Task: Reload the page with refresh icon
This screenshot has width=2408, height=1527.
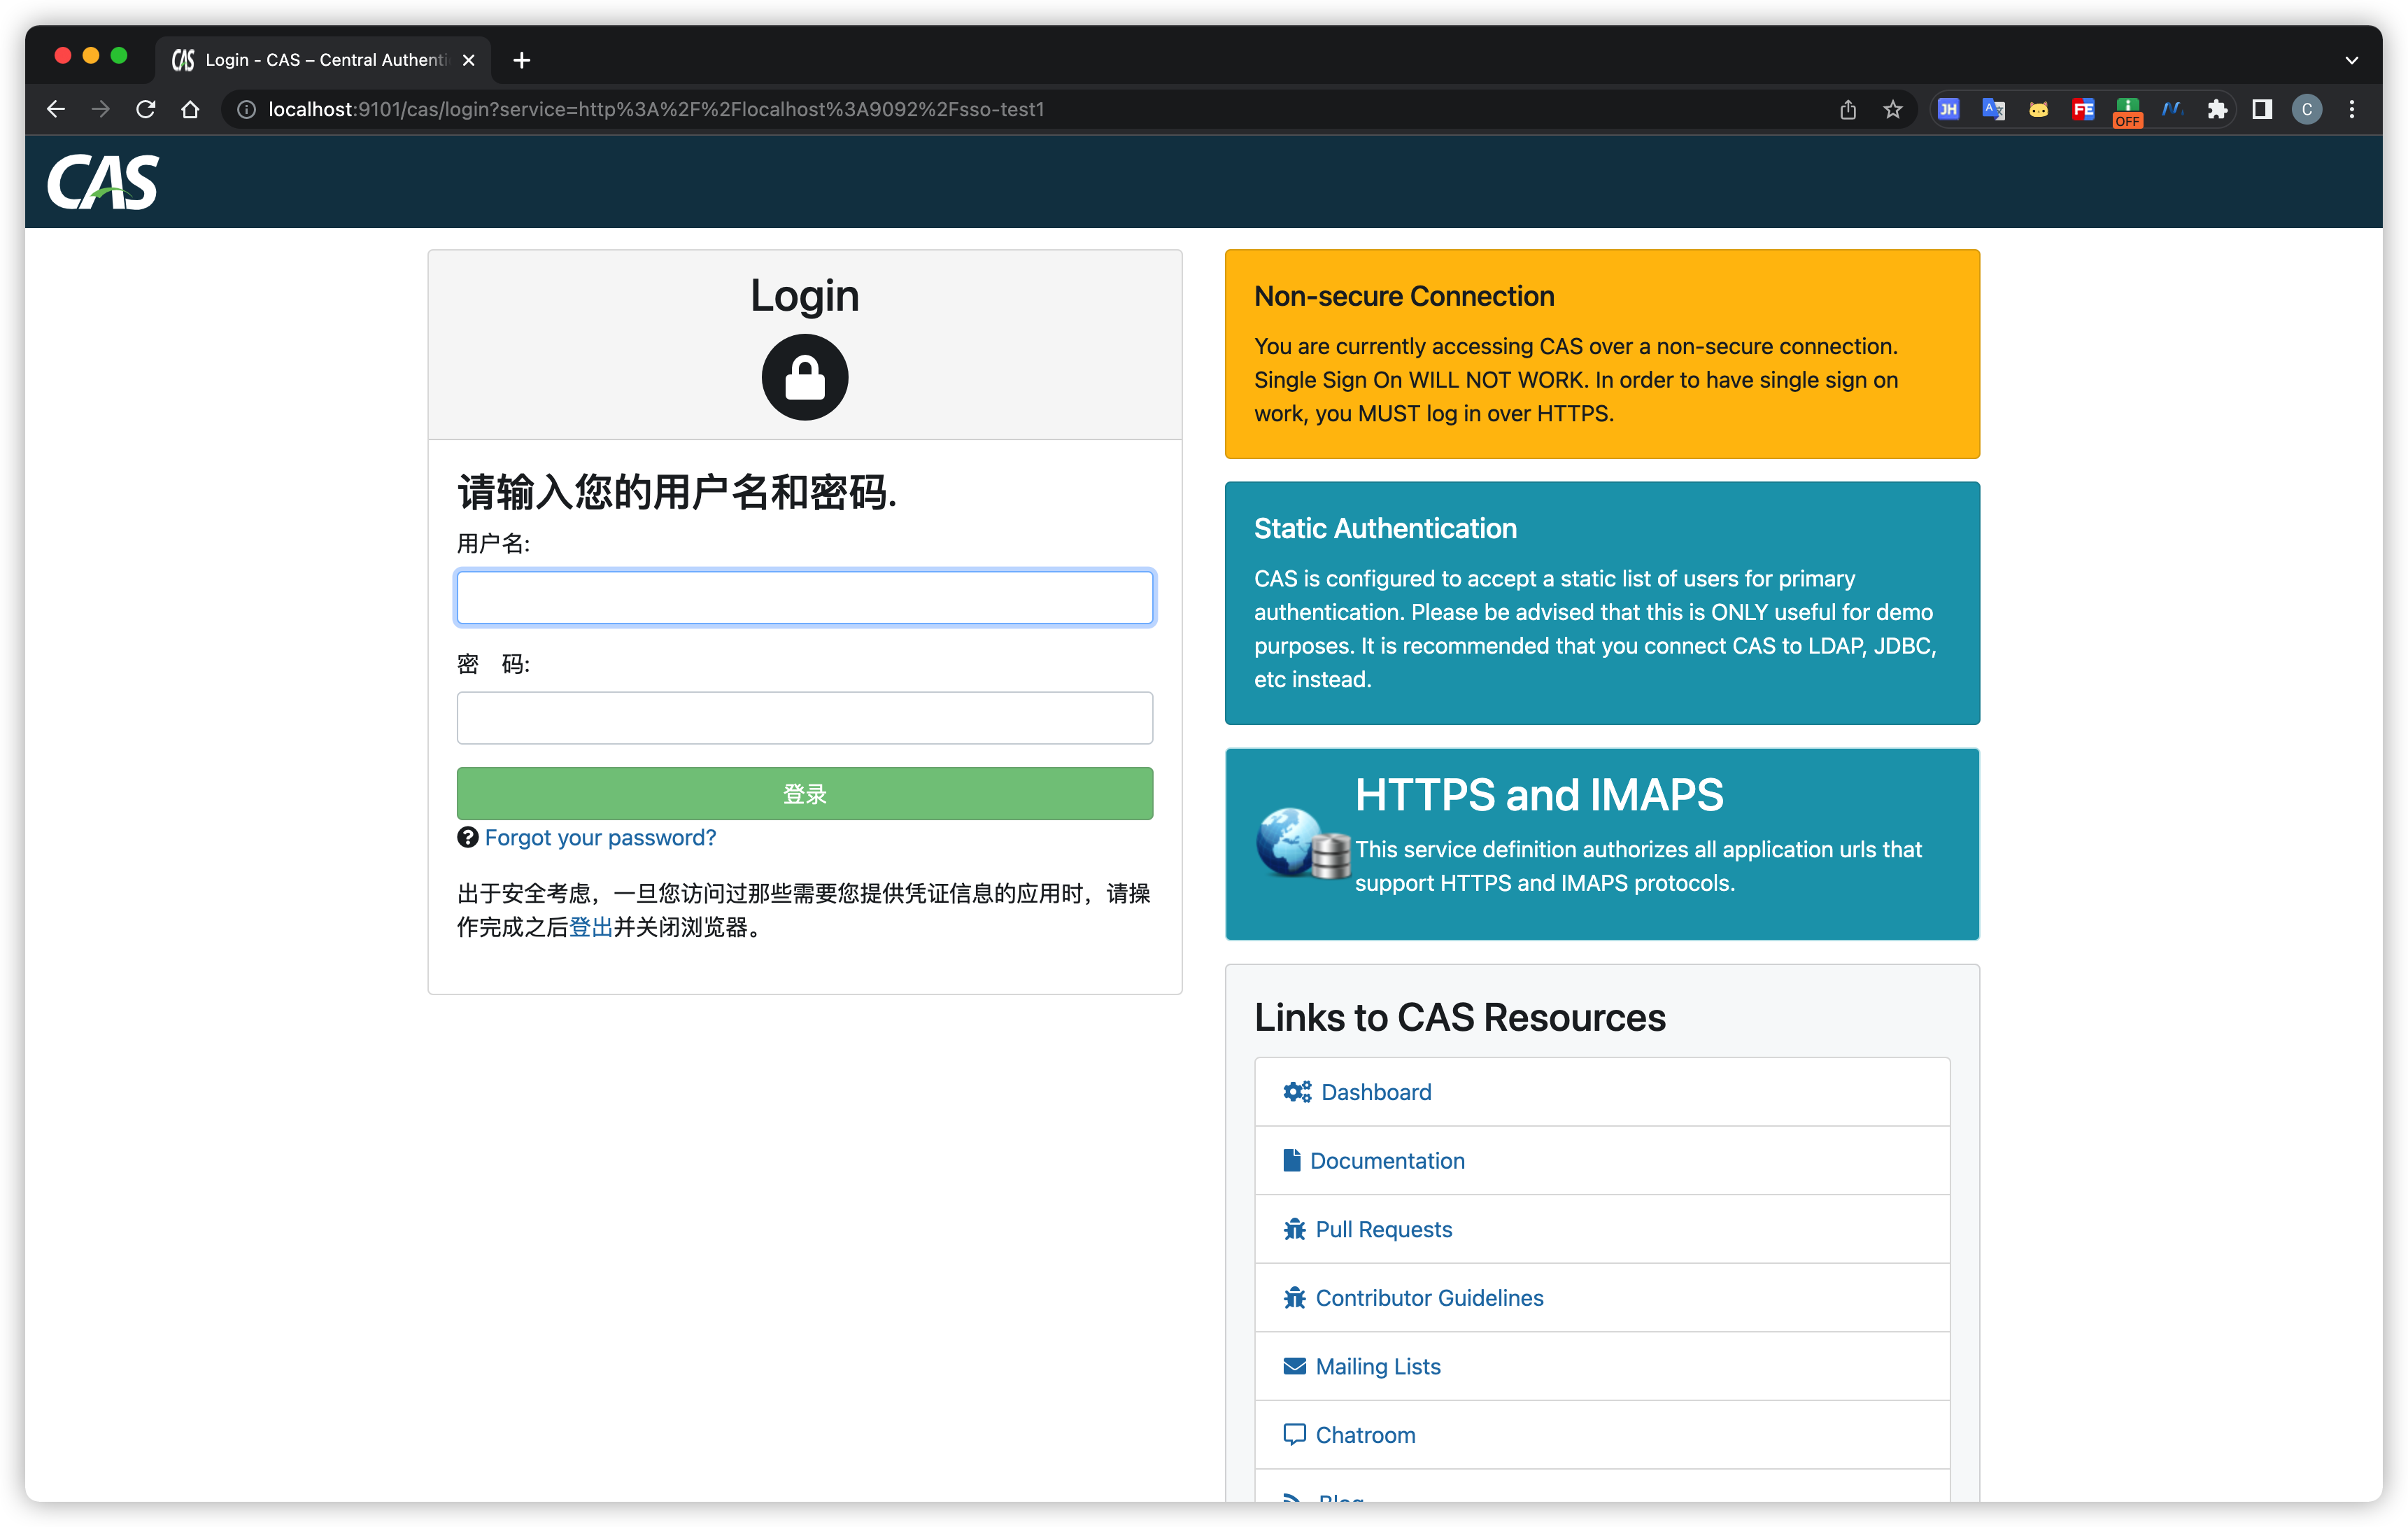Action: click(x=146, y=109)
